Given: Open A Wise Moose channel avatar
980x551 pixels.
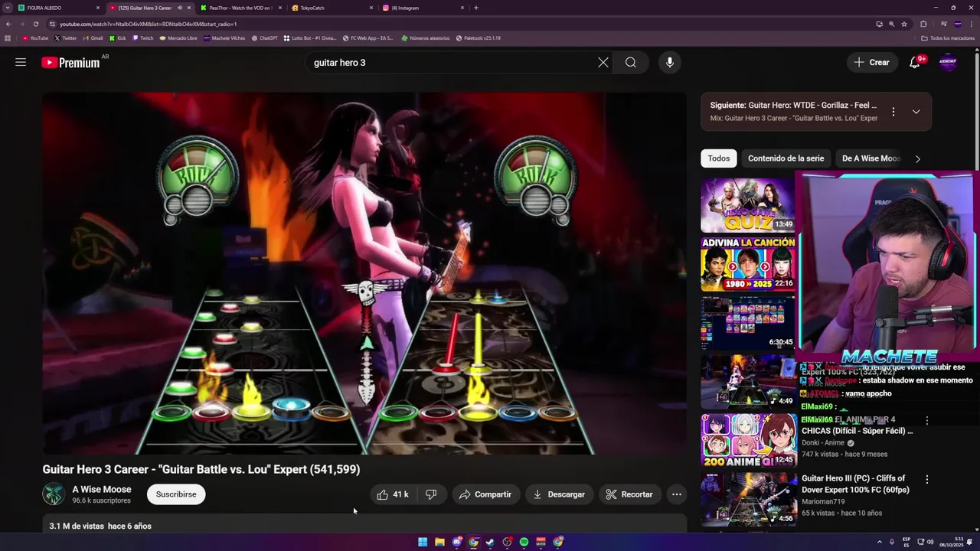Looking at the screenshot, I should tap(54, 494).
